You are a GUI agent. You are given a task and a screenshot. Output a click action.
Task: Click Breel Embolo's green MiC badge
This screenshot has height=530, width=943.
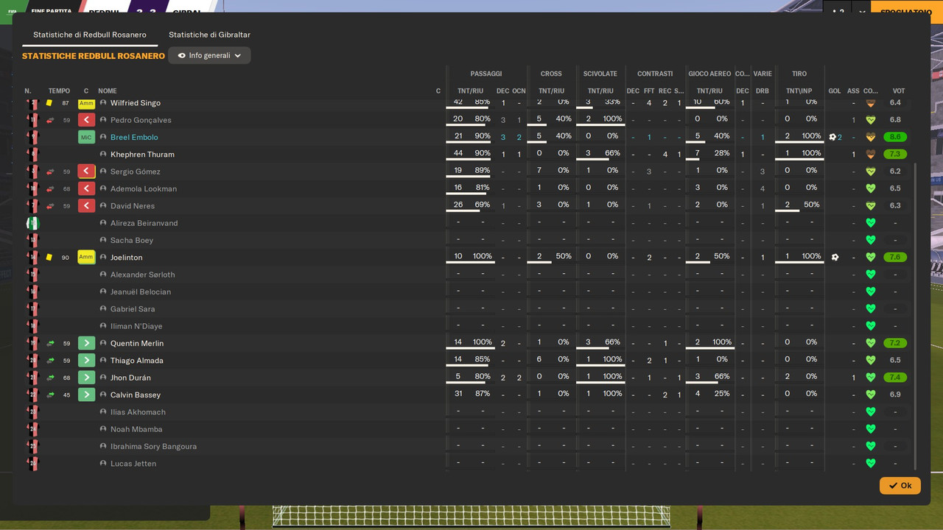(86, 137)
